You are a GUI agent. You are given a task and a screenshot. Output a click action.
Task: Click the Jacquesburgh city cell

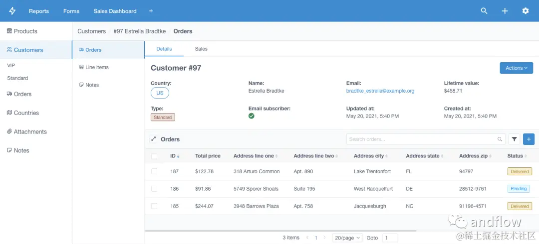click(370, 206)
